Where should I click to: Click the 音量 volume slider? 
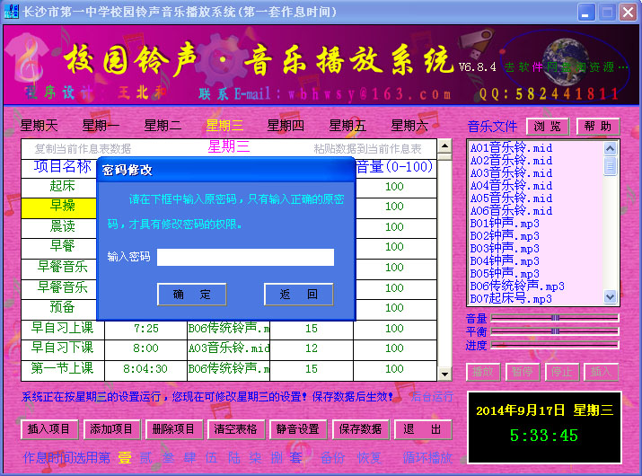point(555,318)
